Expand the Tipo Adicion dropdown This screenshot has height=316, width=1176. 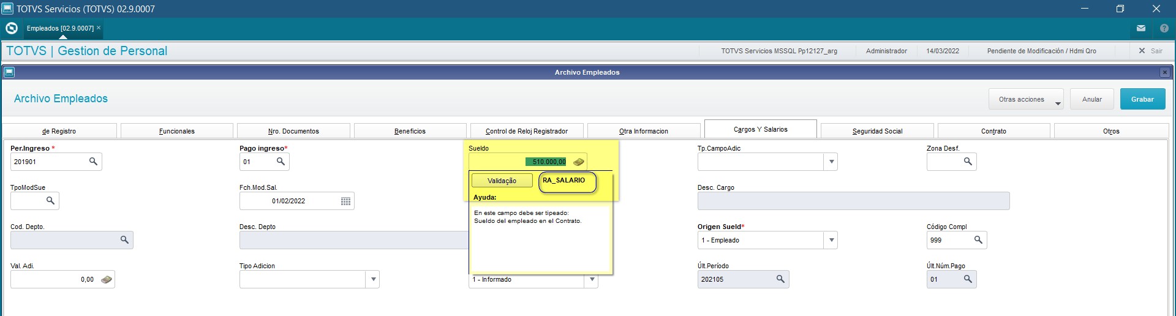373,279
